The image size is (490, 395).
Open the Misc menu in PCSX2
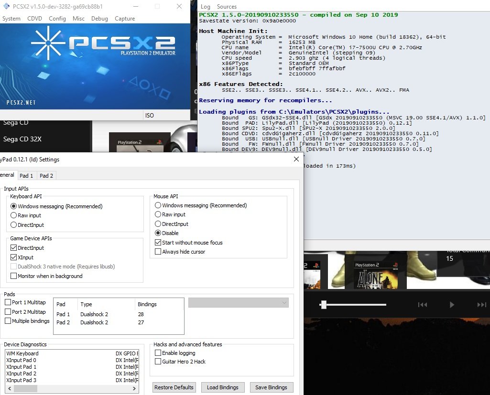pos(78,19)
